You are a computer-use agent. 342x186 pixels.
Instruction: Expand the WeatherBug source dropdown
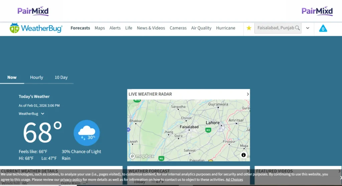(x=43, y=114)
